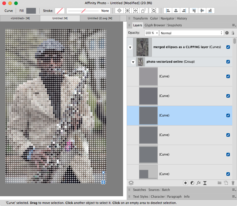Uncheck the highlighted Curve layer's visibility checkbox

tap(228, 115)
